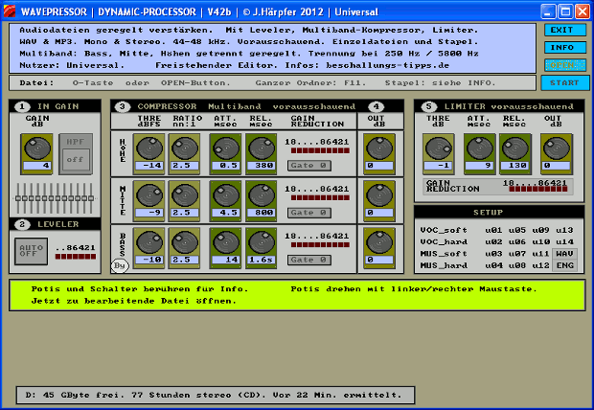Click the first fader in equalizer sliders
Screen dimensions: 594x410
(18, 198)
